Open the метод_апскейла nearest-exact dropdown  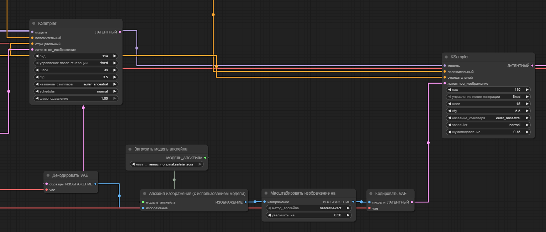(x=309, y=208)
